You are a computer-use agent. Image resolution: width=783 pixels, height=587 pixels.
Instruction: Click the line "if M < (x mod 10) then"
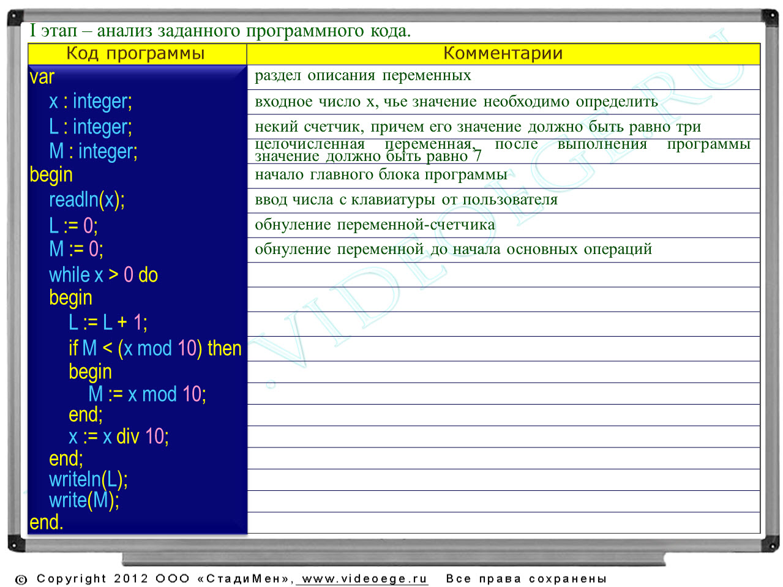point(155,348)
